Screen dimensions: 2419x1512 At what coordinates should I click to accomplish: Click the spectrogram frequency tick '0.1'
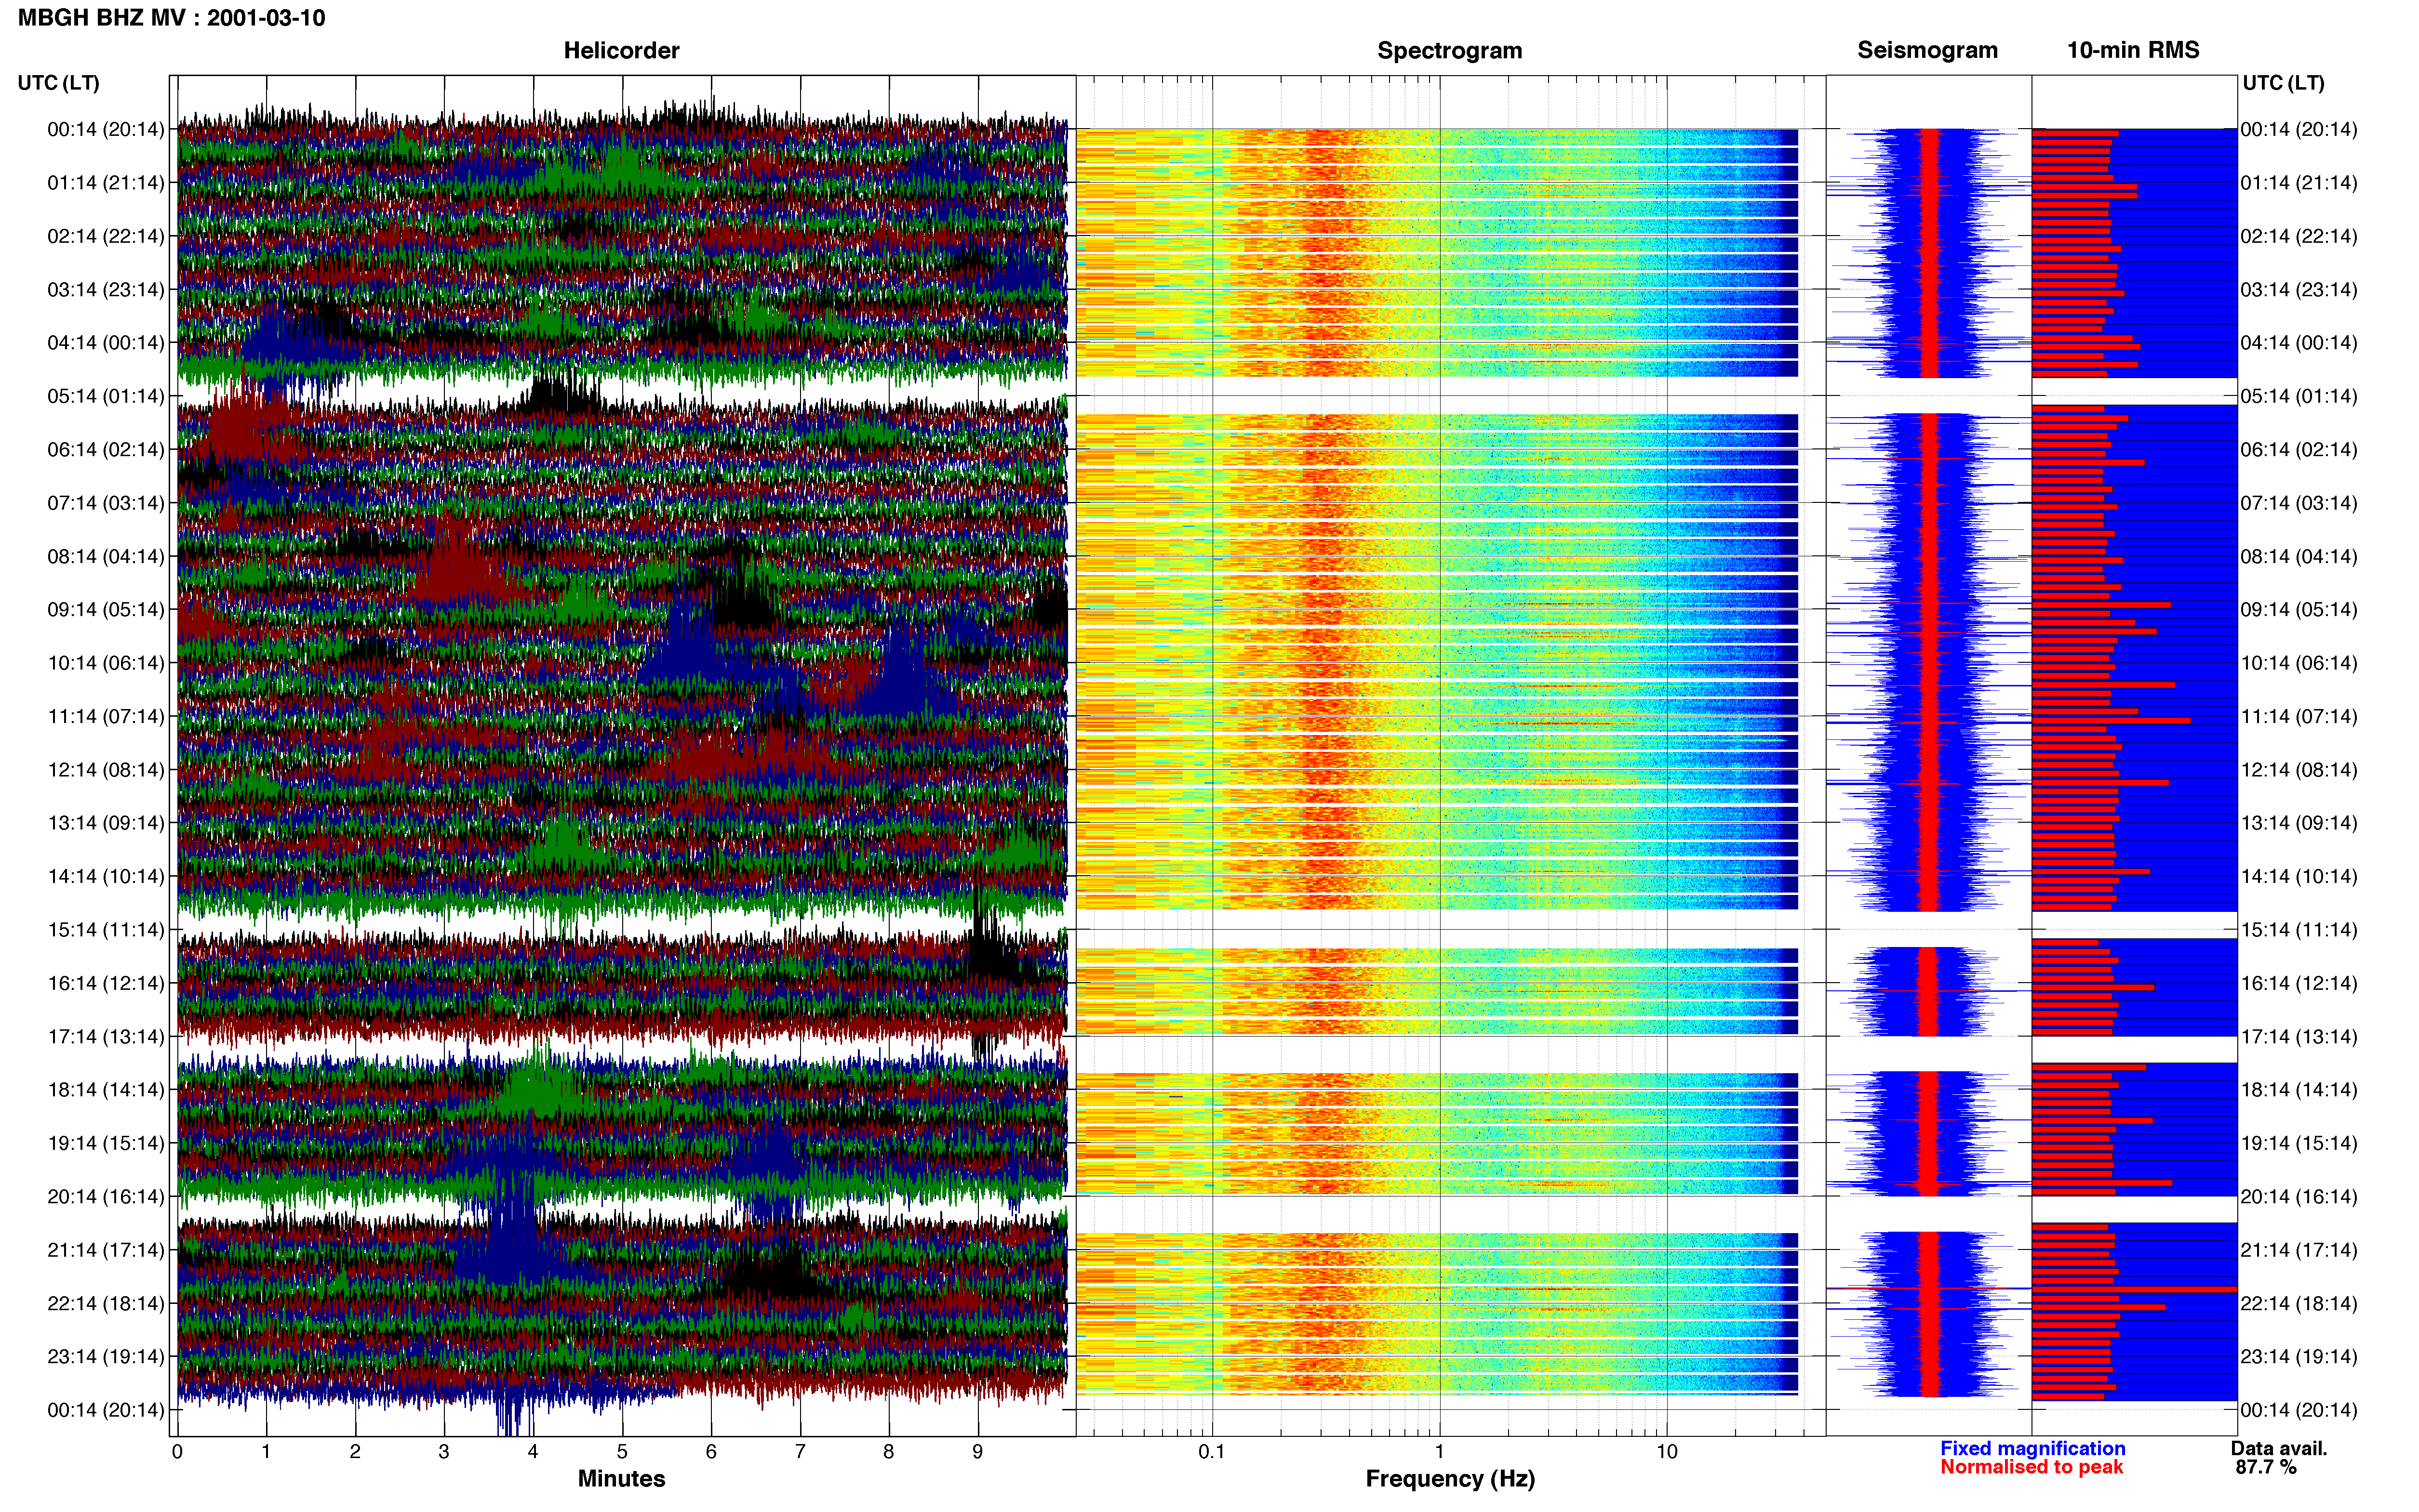click(x=1212, y=1452)
